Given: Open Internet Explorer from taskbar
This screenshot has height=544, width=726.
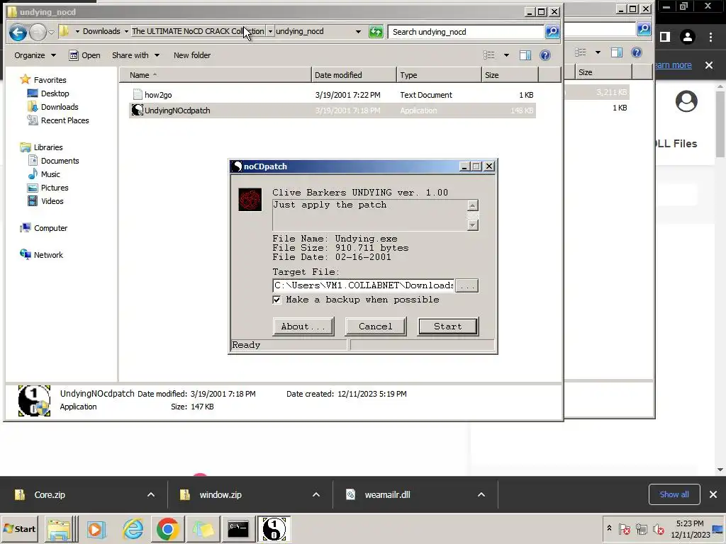Looking at the screenshot, I should tap(133, 528).
